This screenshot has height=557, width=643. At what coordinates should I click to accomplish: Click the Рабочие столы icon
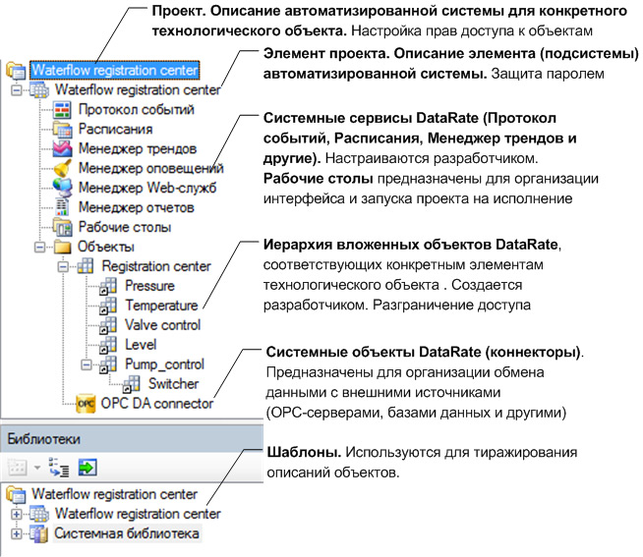[x=62, y=227]
